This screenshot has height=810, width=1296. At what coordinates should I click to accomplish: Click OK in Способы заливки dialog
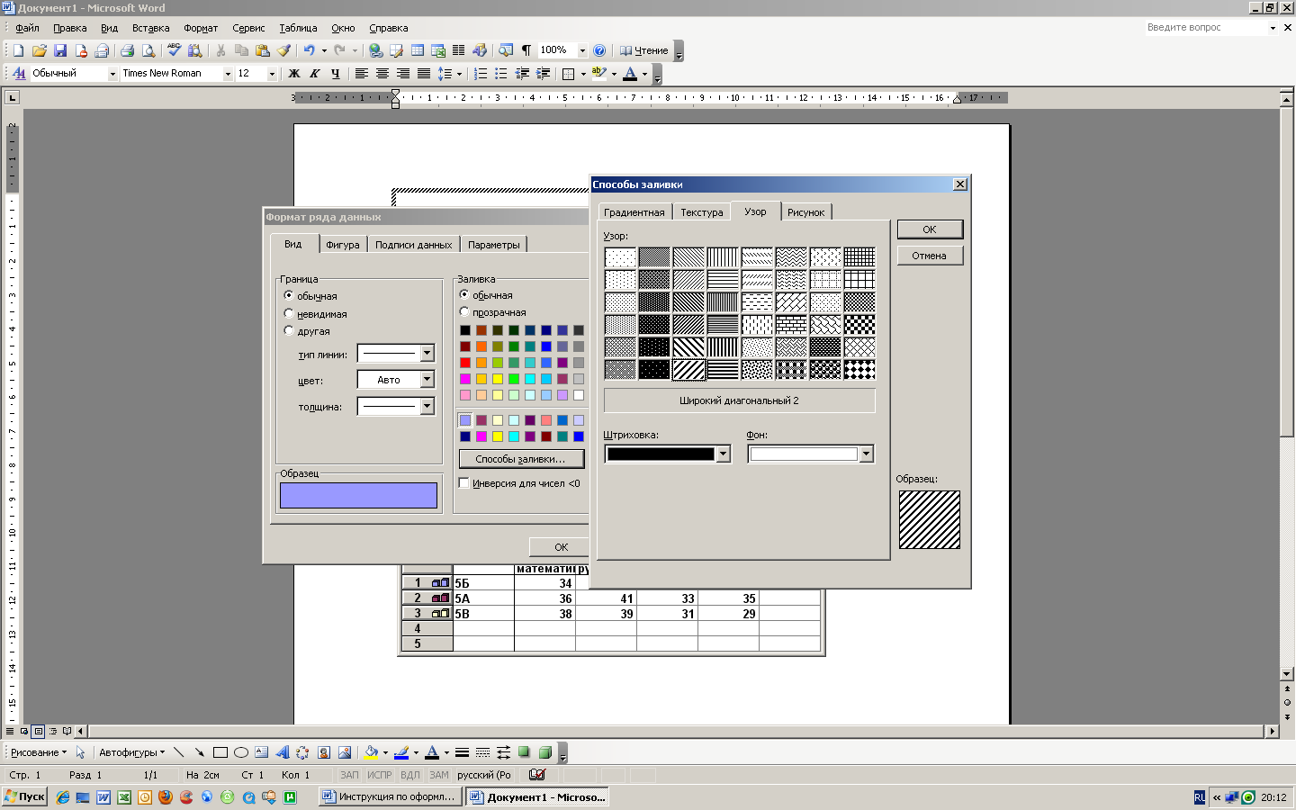click(930, 229)
